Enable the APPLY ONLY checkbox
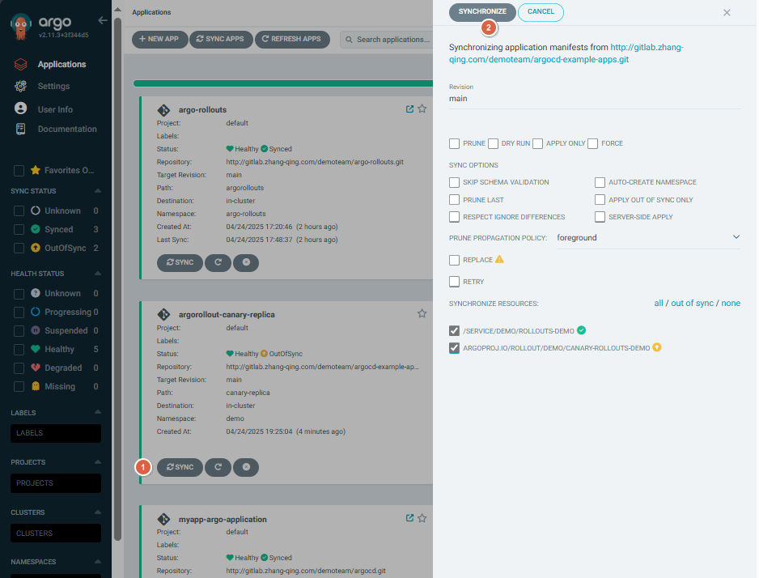 (x=537, y=144)
